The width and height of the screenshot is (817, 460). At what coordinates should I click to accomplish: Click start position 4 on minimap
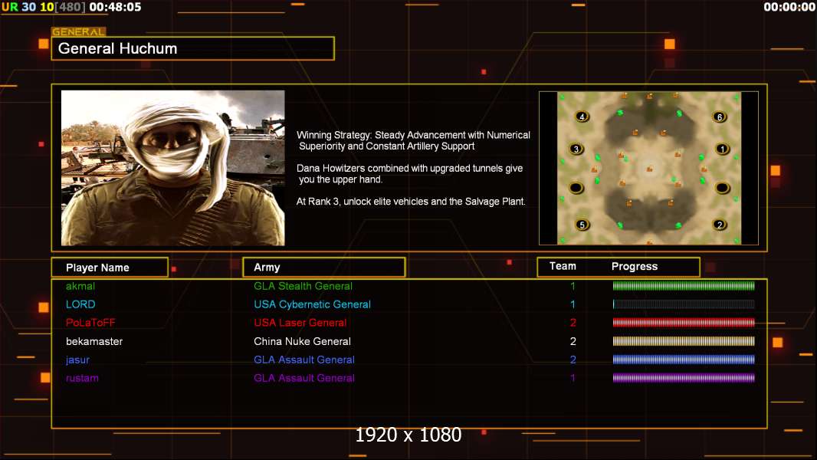(582, 117)
